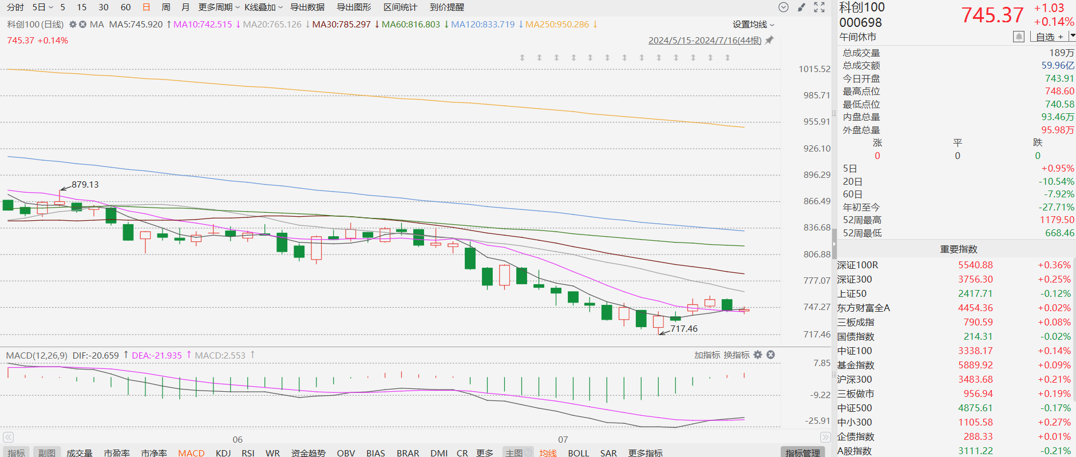Select the 5-minute period
Screen dimensions: 1076x457
click(63, 7)
